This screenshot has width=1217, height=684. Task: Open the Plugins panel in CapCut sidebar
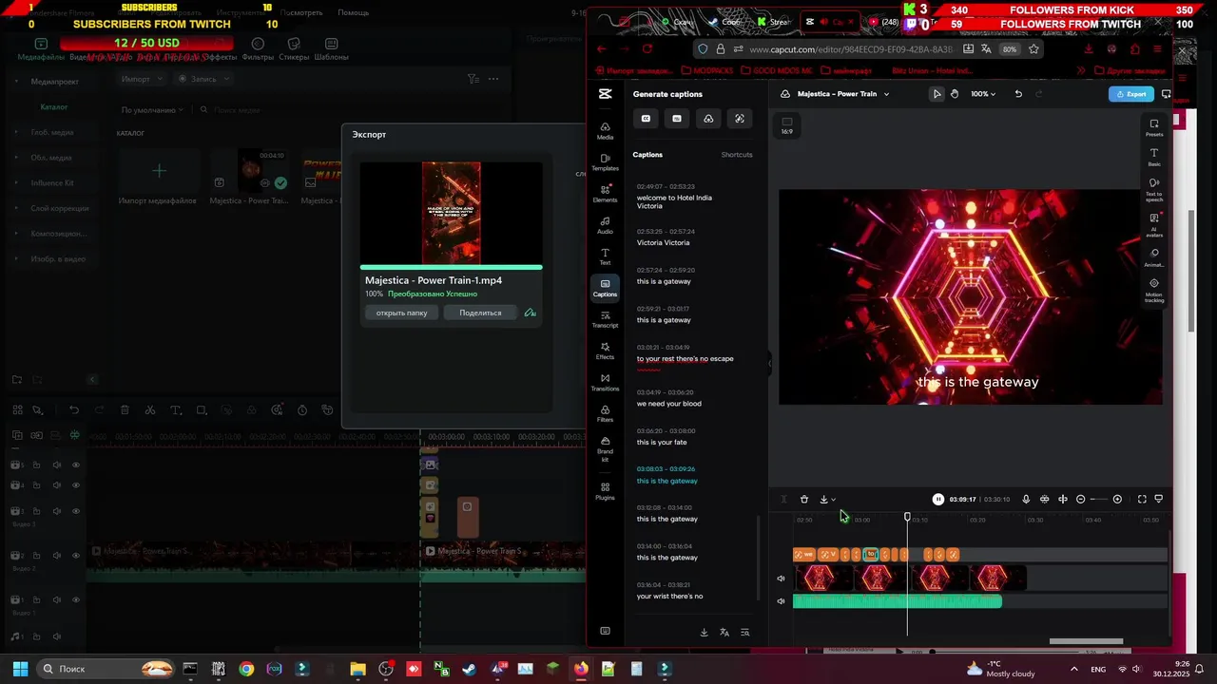[x=605, y=491]
